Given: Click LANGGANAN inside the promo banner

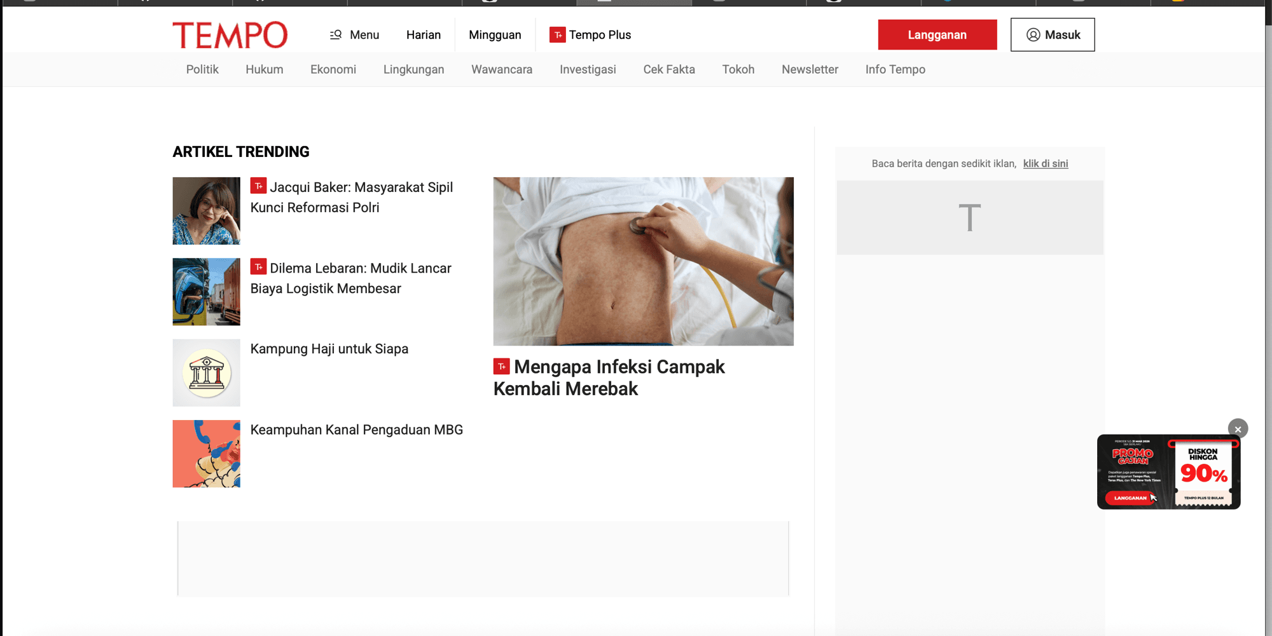Looking at the screenshot, I should pos(1131,498).
